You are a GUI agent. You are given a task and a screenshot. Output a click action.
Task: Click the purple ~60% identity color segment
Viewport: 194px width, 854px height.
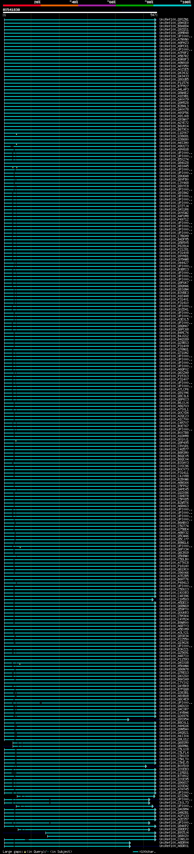(97, 5)
